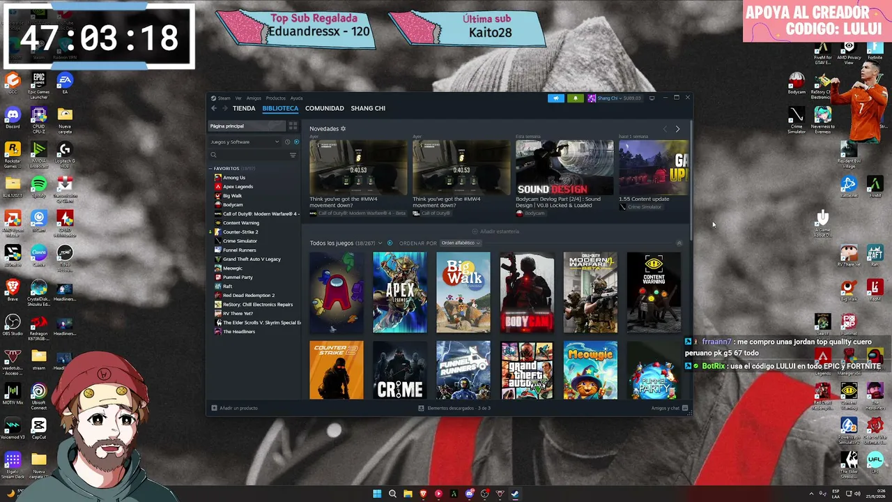This screenshot has width=892, height=502.
Task: Open File Explorer from the taskbar
Action: tap(408, 494)
